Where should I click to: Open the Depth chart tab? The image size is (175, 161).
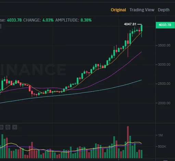click(x=164, y=10)
